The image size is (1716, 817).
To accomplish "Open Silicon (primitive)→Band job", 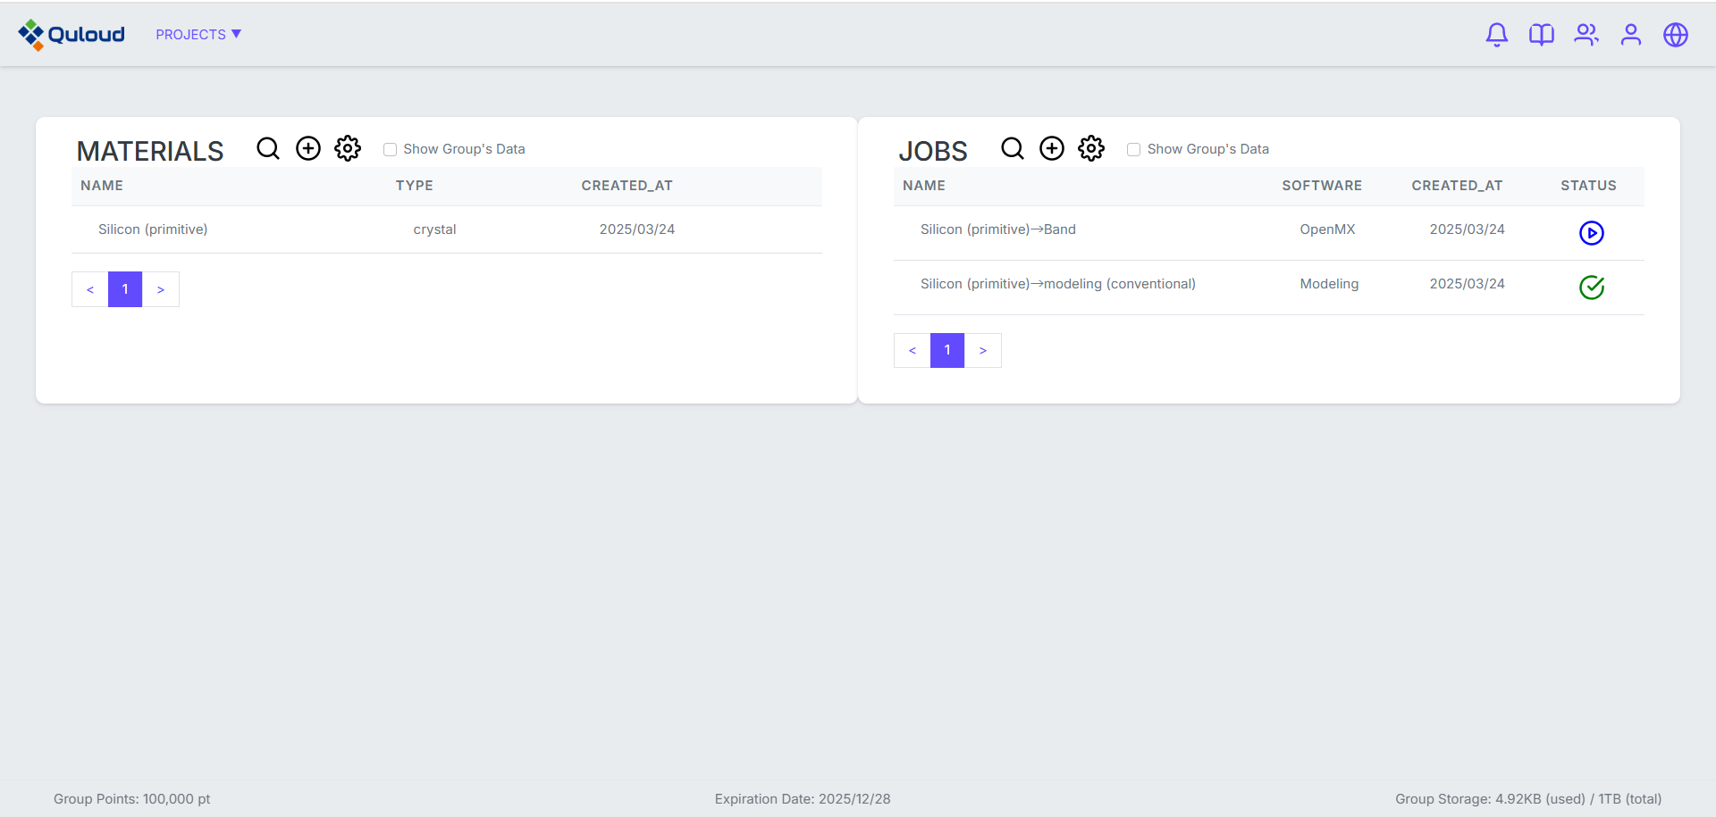I will coord(997,229).
